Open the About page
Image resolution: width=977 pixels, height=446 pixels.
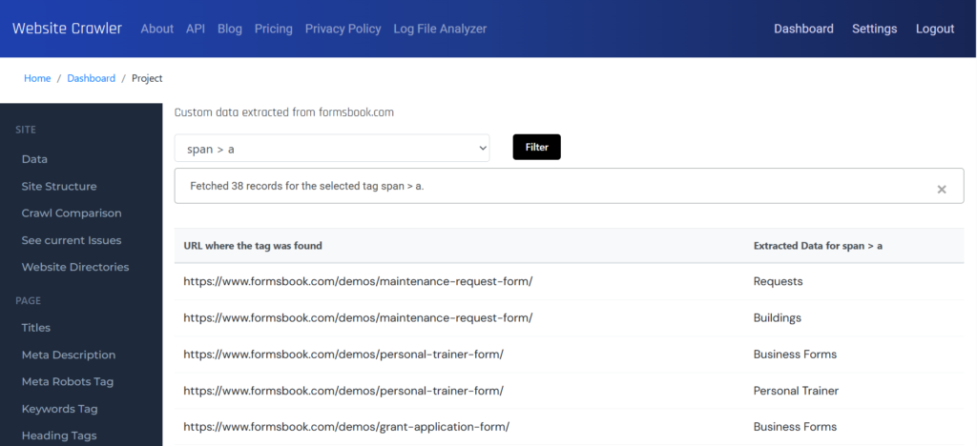click(x=157, y=29)
